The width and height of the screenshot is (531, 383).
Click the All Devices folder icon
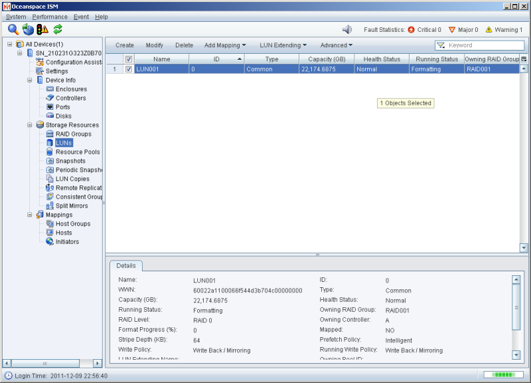(20, 44)
